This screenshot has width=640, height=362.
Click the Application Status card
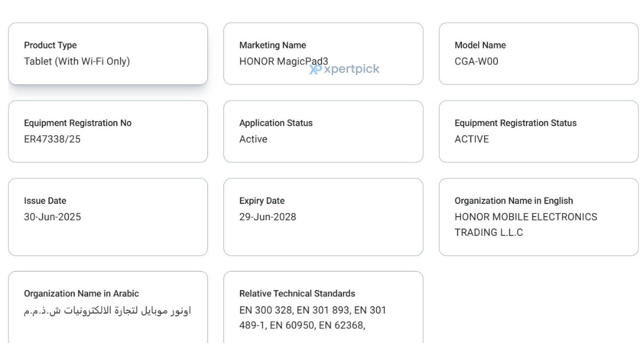323,131
